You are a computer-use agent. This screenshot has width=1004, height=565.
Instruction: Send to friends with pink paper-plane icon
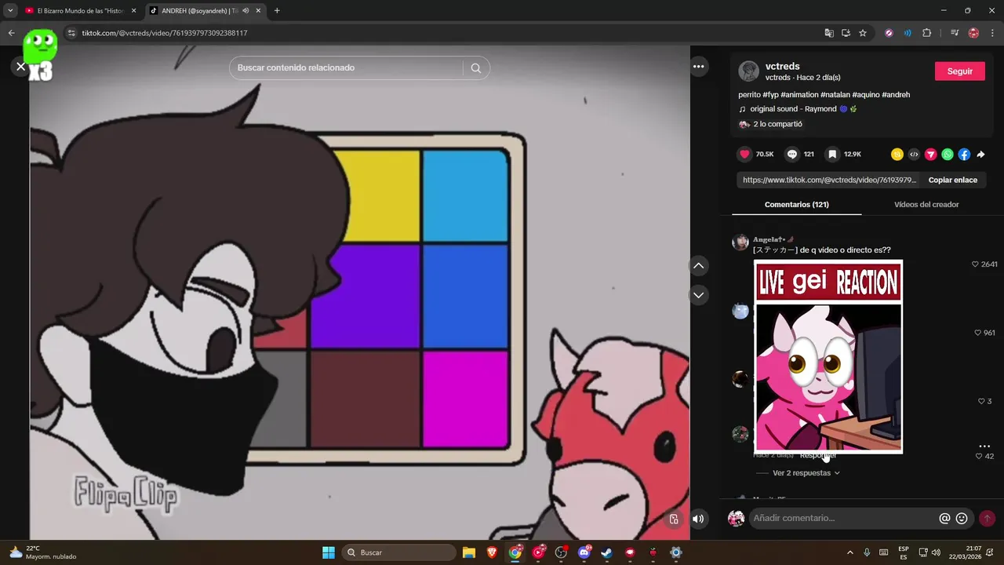[930, 155]
